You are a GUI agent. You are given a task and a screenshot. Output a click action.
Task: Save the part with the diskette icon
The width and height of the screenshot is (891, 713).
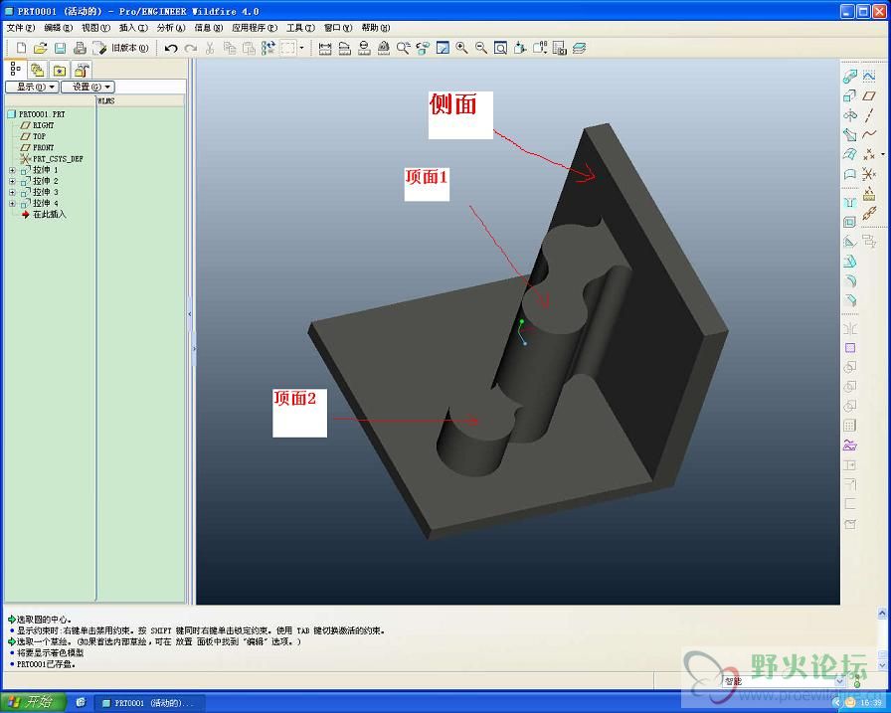coord(60,49)
